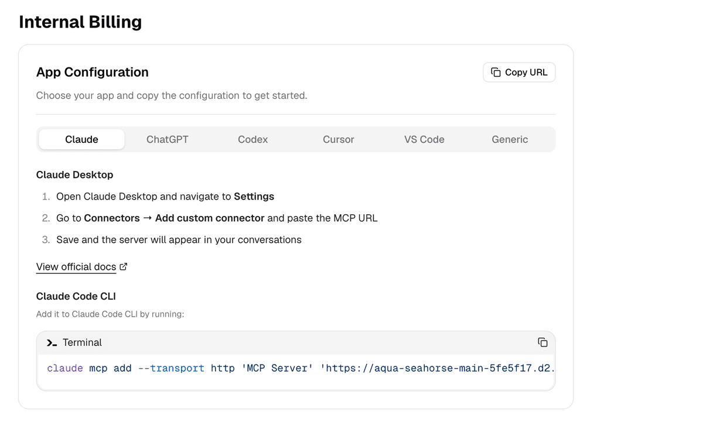Click the App Configuration heading
The width and height of the screenshot is (703, 422).
93,72
